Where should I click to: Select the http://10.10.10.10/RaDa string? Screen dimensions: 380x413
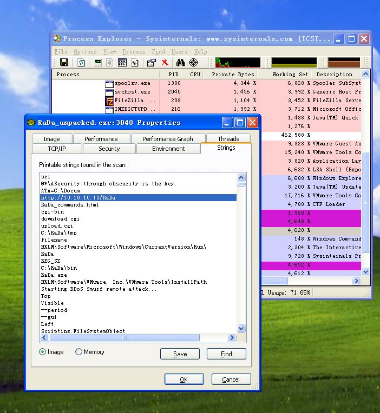(x=139, y=197)
